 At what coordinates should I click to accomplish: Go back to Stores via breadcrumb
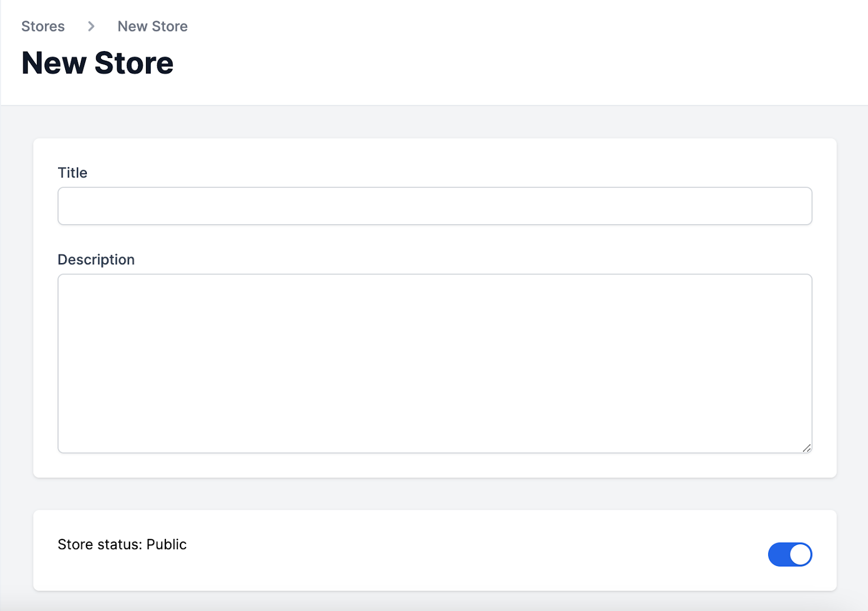pyautogui.click(x=43, y=26)
